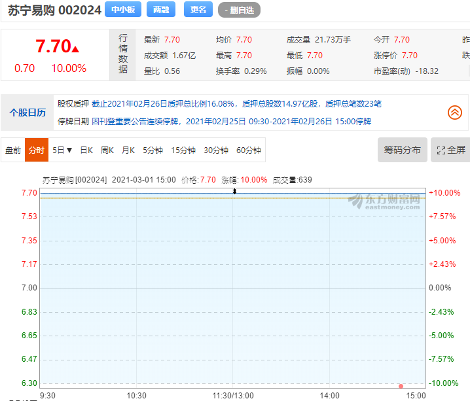Click the 今开 7.70 value

[x=402, y=39]
